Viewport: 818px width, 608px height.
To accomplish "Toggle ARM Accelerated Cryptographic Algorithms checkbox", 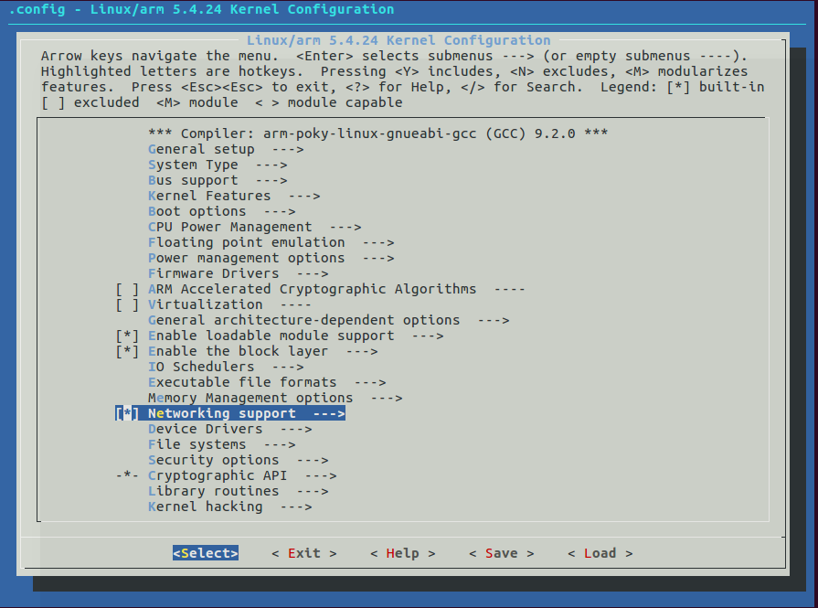I will point(128,289).
